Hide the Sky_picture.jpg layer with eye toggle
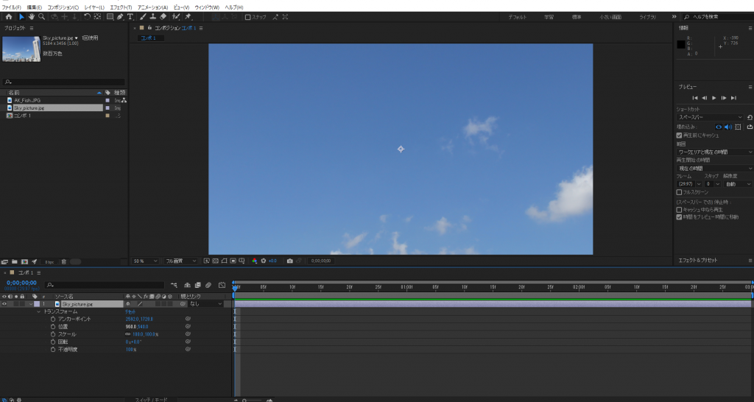Viewport: 754px width, 402px height. point(4,304)
